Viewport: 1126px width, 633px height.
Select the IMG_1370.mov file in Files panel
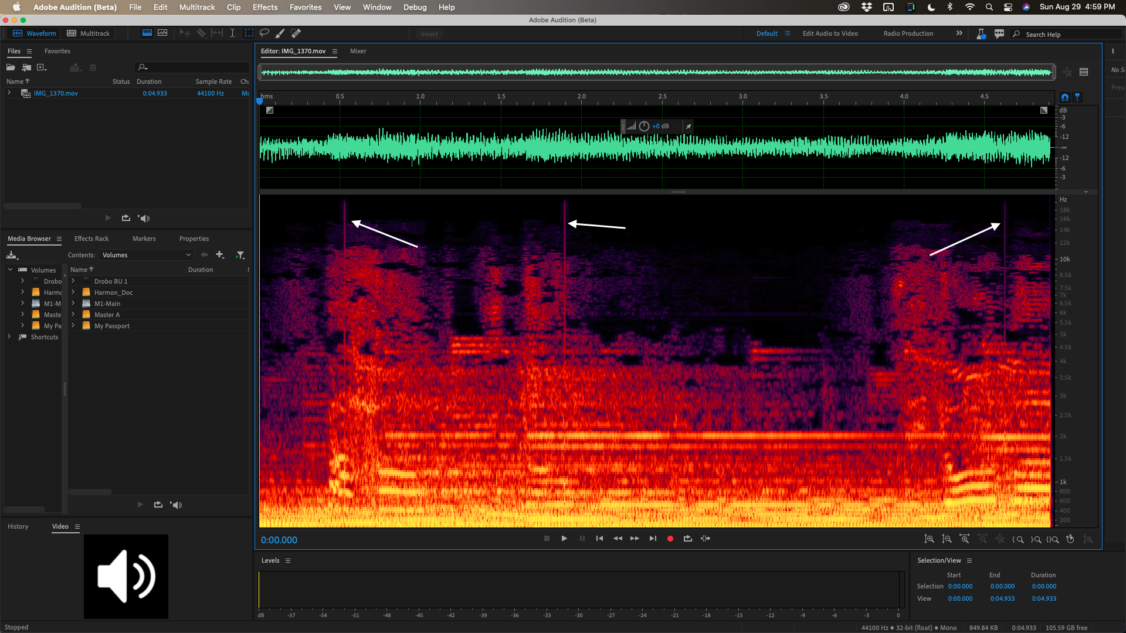click(56, 93)
